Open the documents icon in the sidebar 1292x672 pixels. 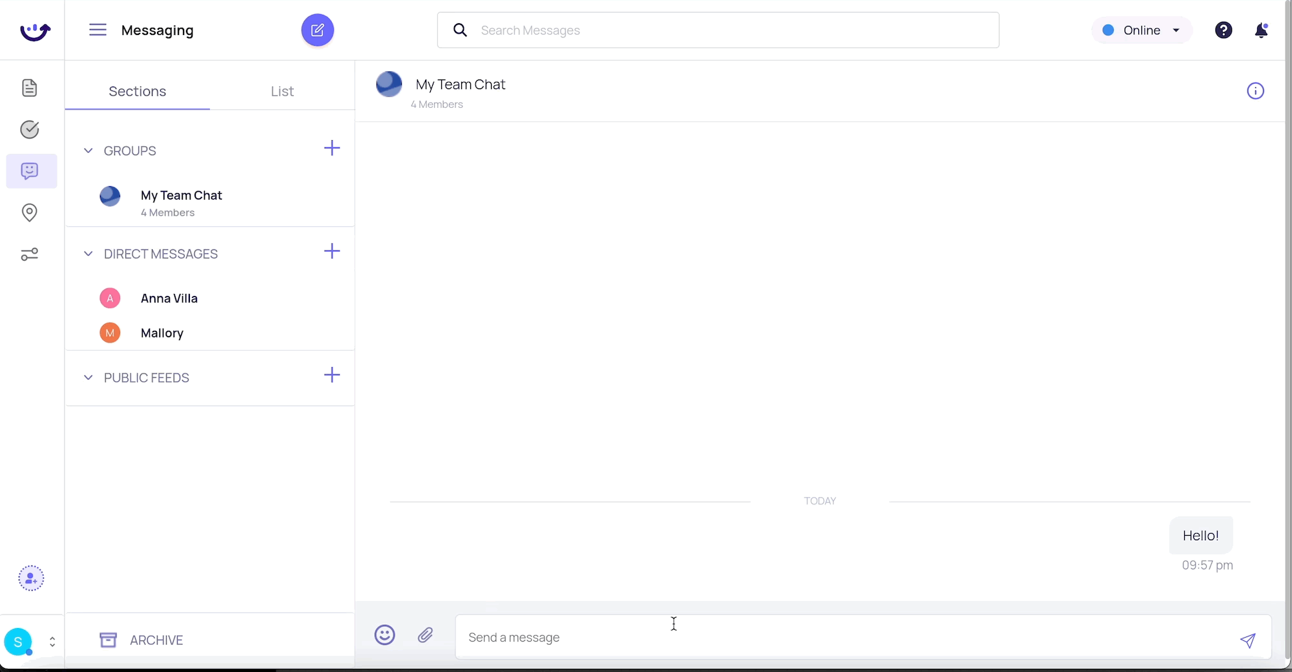coord(30,88)
